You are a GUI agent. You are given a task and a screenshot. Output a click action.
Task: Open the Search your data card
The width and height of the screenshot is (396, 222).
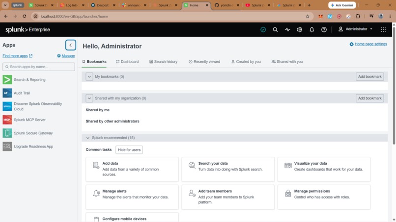coord(228,170)
